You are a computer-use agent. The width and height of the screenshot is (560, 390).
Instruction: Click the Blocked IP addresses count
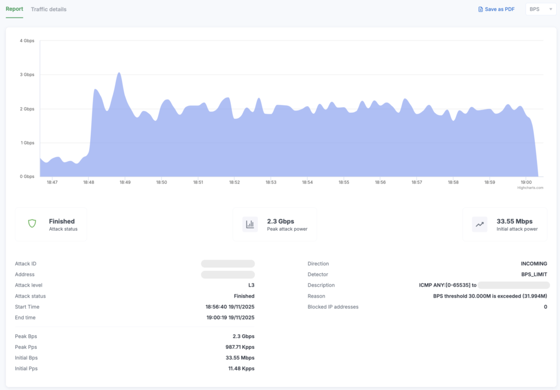(545, 307)
